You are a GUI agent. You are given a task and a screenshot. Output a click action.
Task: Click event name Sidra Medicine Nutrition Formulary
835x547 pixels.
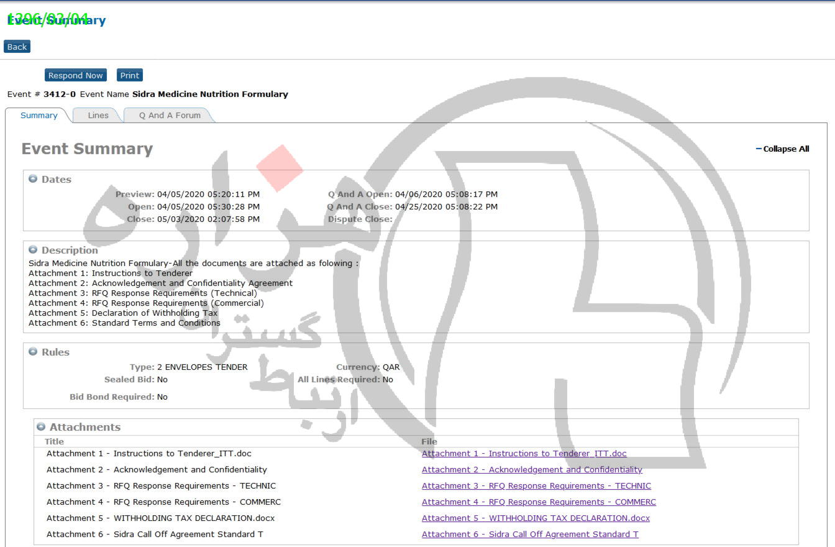(210, 94)
